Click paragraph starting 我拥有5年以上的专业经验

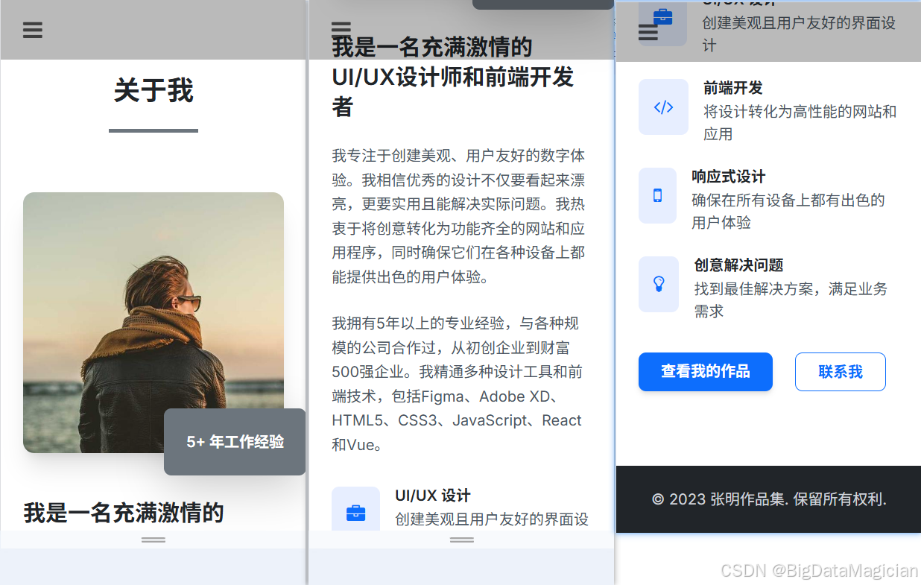click(x=457, y=384)
